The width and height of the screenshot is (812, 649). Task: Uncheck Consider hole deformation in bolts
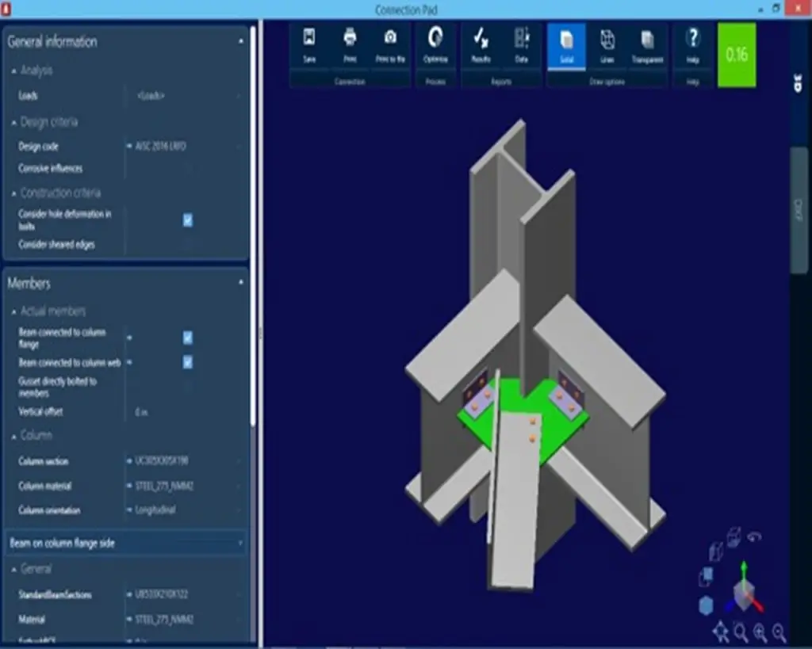coord(188,220)
